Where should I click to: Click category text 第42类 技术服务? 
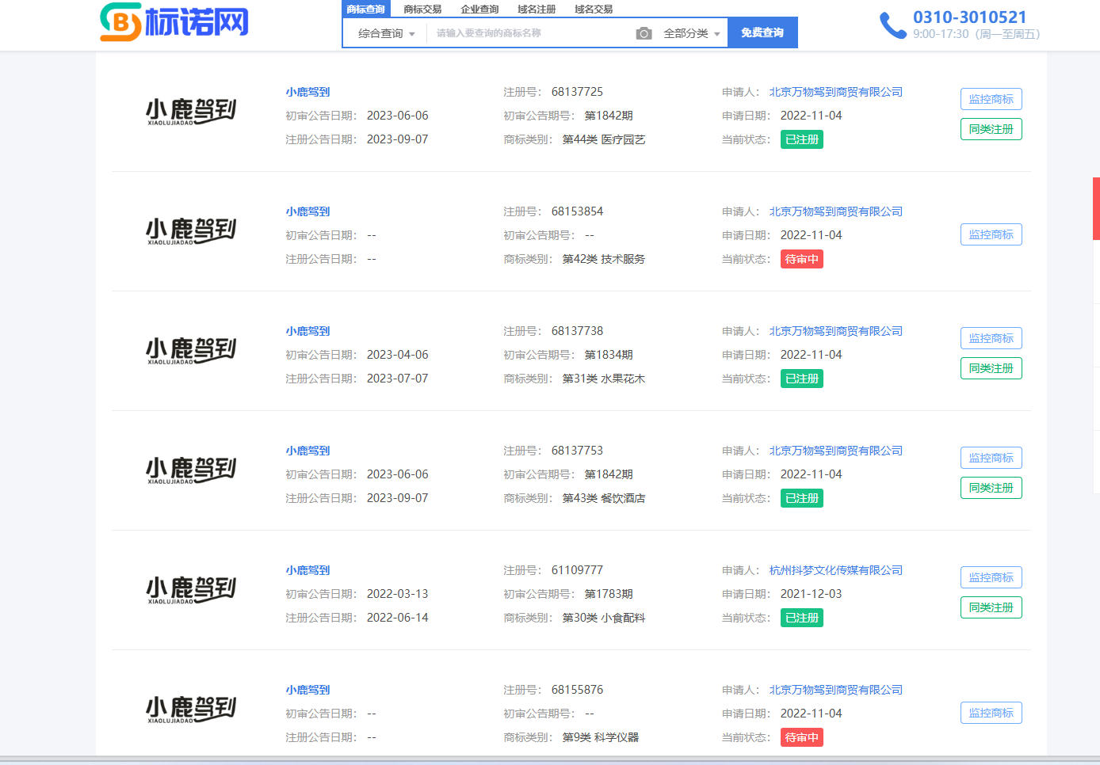point(604,259)
